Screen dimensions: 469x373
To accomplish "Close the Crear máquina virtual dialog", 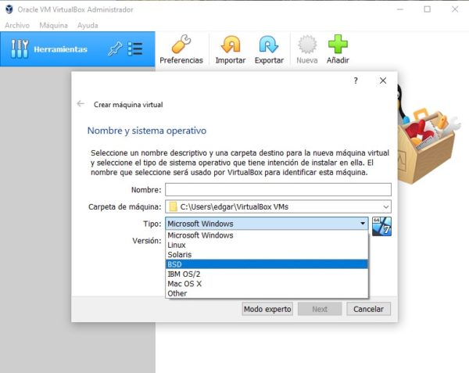I will coord(383,81).
